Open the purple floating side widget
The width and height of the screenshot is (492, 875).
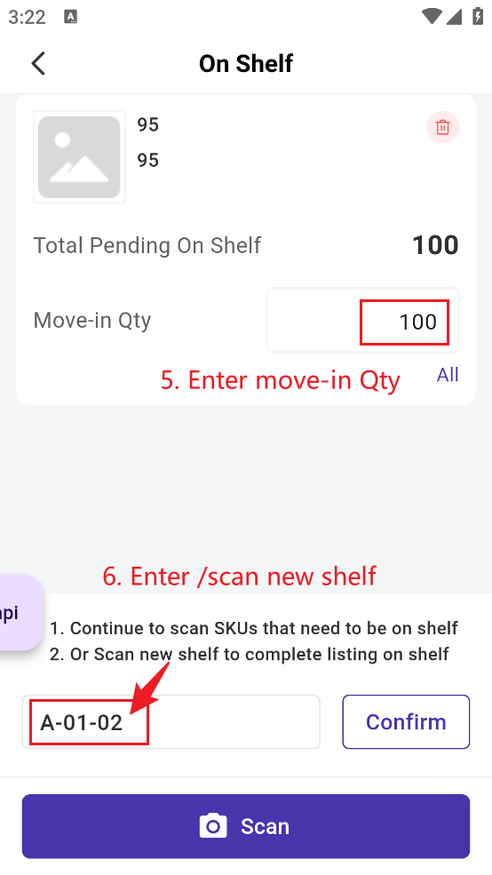(20, 613)
